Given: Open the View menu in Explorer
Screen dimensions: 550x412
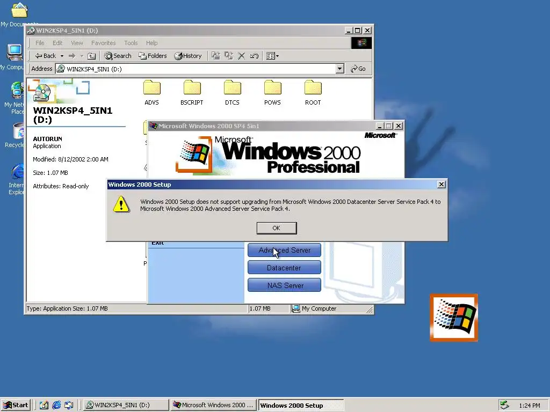Looking at the screenshot, I should tap(77, 43).
